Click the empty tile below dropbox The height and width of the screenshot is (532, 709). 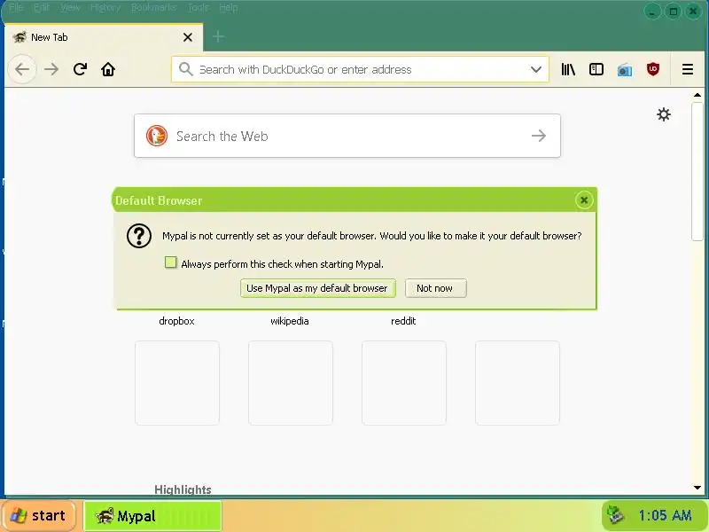pyautogui.click(x=177, y=383)
